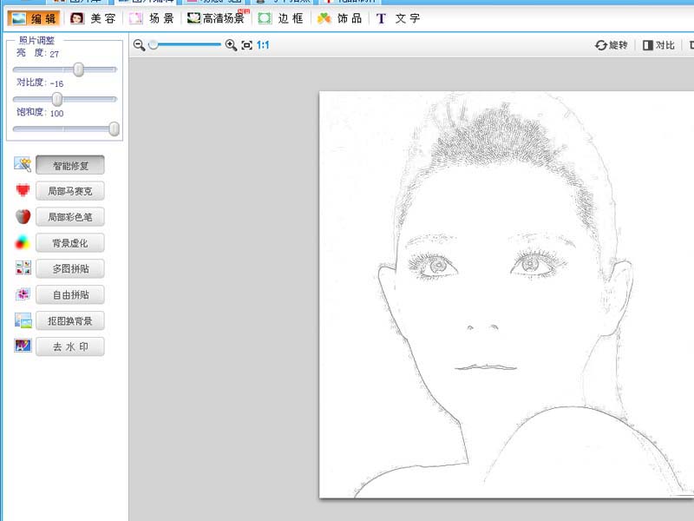This screenshot has height=521, width=694.
Task: Open the 文字 text tab
Action: point(398,18)
